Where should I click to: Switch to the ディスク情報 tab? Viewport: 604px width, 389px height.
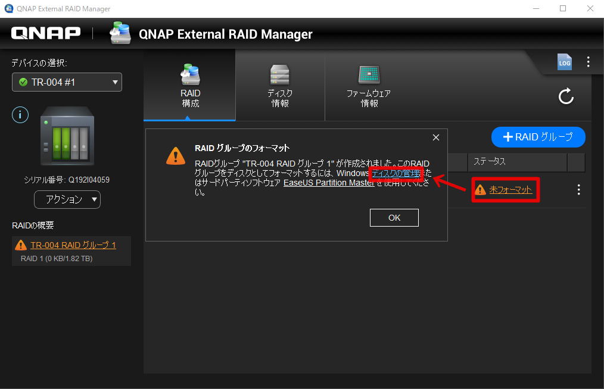click(280, 86)
